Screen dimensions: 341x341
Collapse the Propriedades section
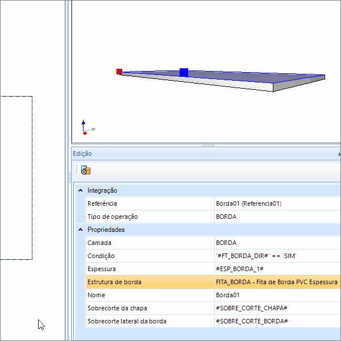point(81,230)
